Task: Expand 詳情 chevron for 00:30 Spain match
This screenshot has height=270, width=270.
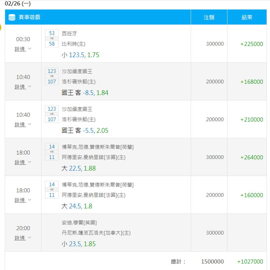Action: click(30, 49)
